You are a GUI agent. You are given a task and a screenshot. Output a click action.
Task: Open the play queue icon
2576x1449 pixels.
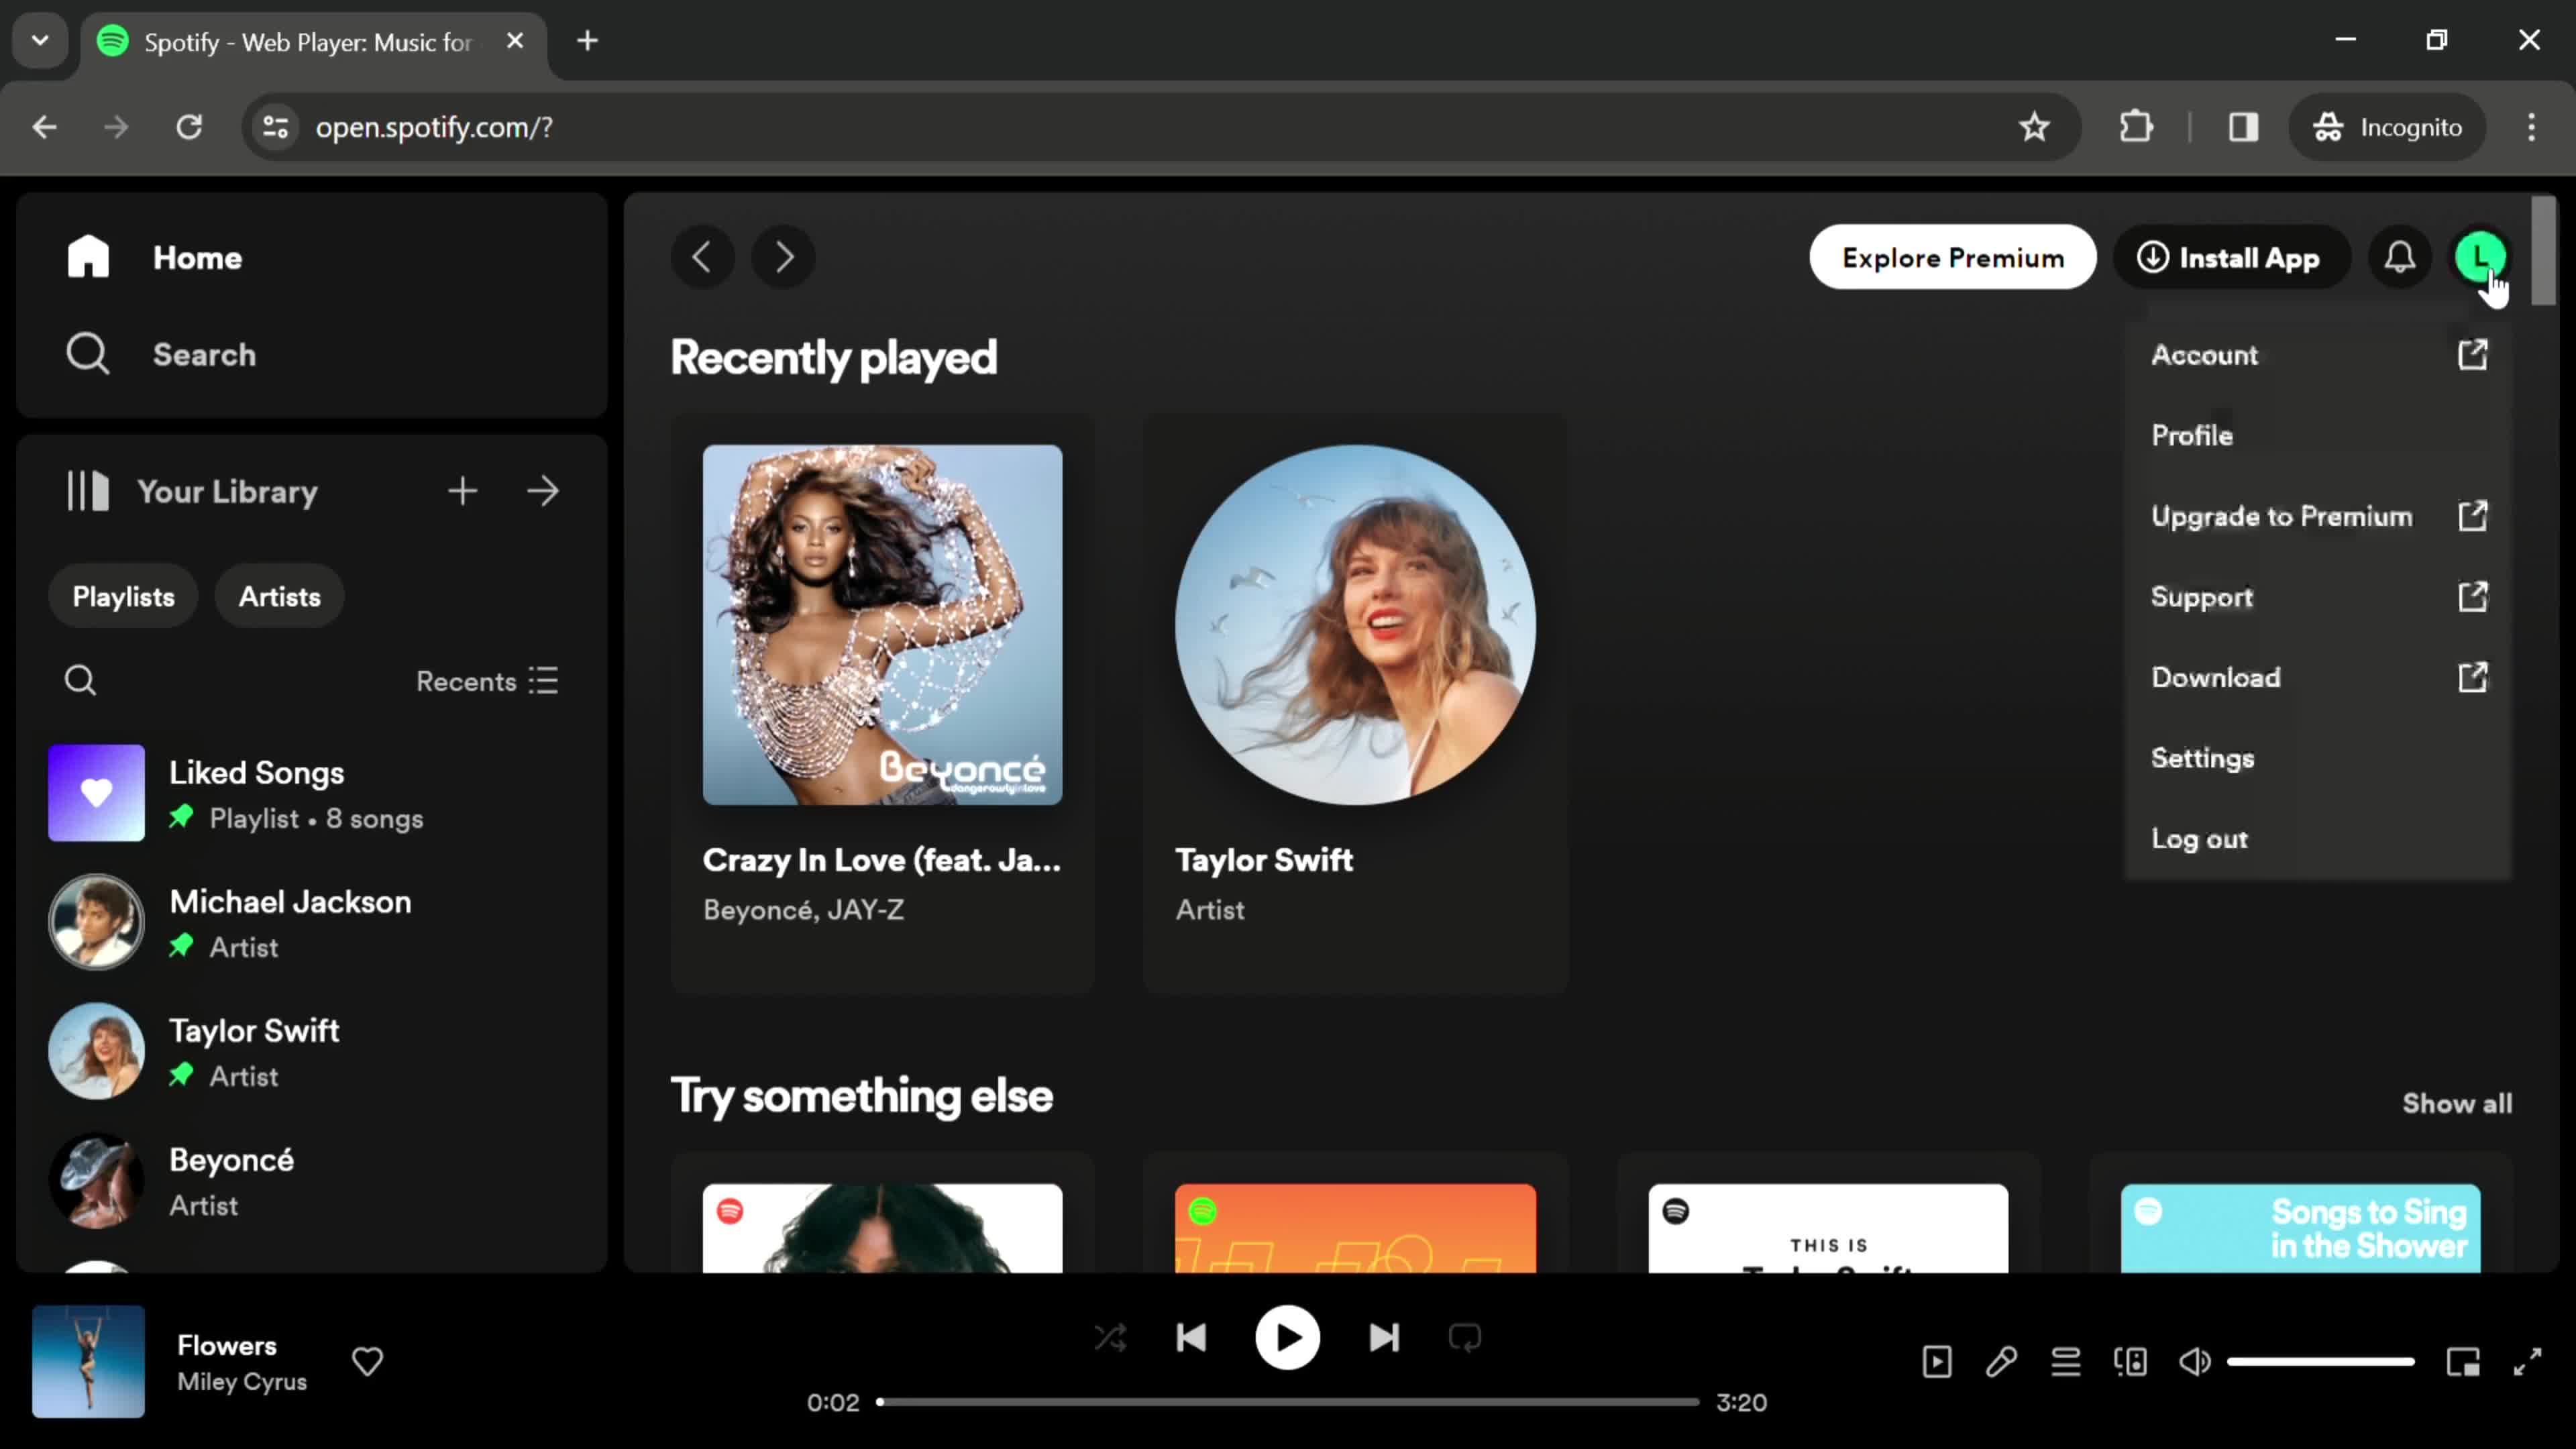tap(2066, 1361)
